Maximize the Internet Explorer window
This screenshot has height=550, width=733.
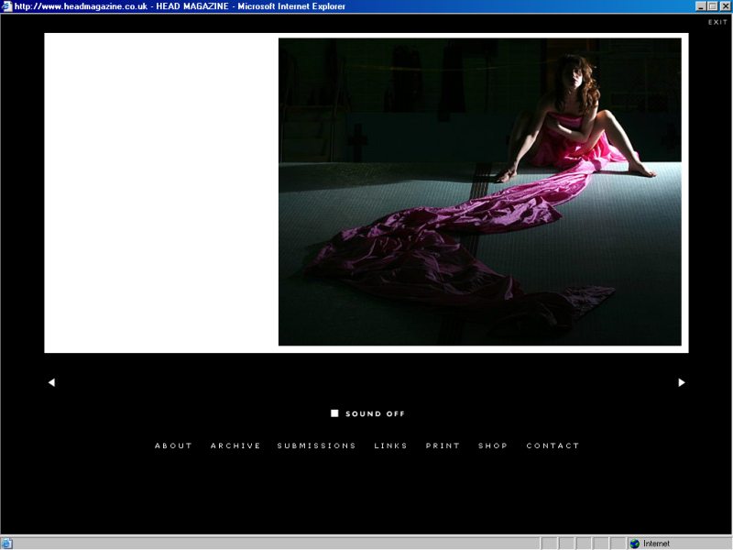point(712,6)
